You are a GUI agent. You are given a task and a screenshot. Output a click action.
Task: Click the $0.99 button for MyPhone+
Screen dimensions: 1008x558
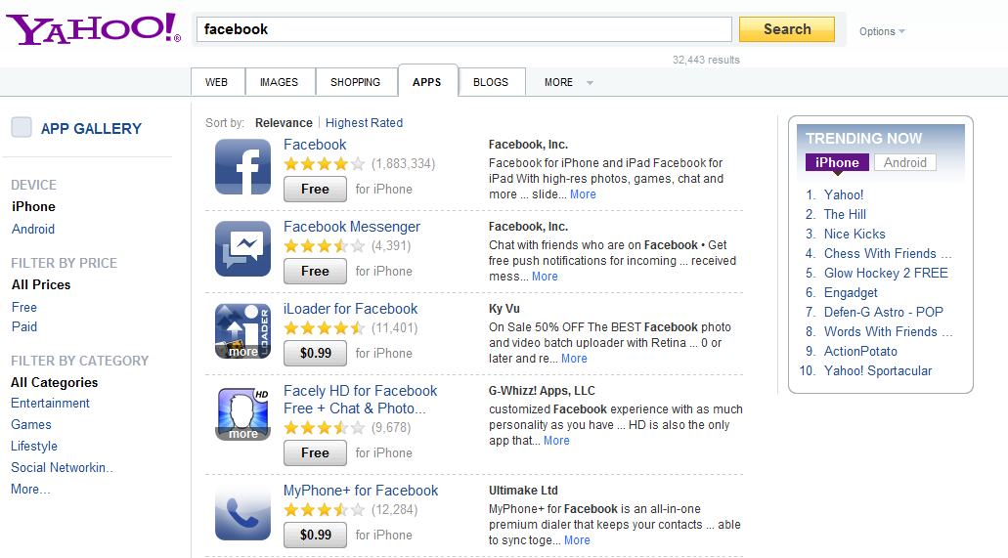coord(315,535)
